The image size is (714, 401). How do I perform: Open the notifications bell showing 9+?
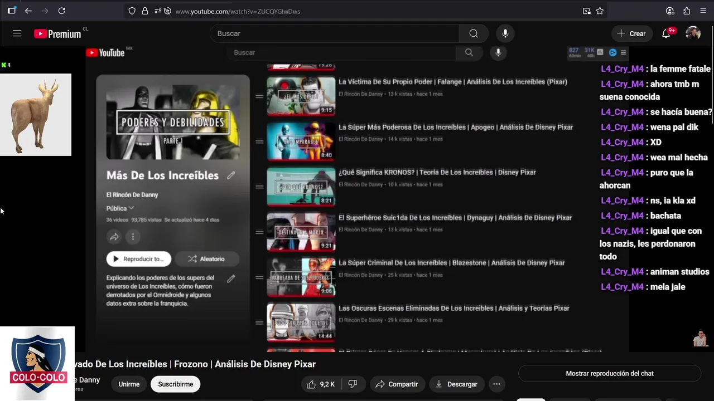click(667, 33)
